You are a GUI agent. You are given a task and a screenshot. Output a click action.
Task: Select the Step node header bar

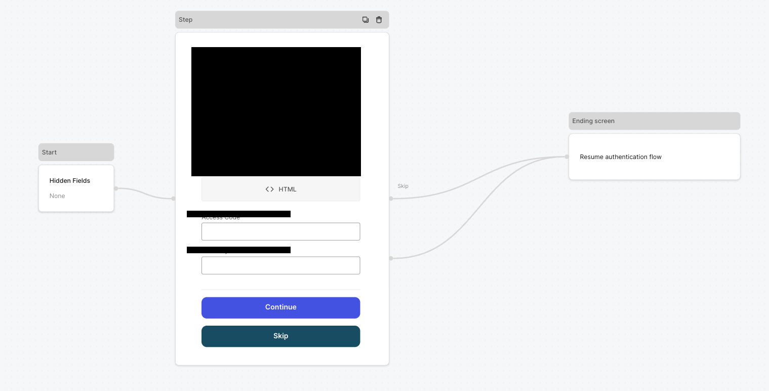pyautogui.click(x=282, y=20)
